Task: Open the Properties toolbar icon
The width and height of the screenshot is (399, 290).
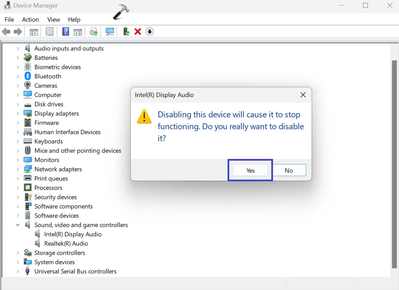Action: [x=50, y=32]
